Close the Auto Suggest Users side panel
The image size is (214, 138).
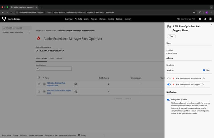(x=211, y=25)
